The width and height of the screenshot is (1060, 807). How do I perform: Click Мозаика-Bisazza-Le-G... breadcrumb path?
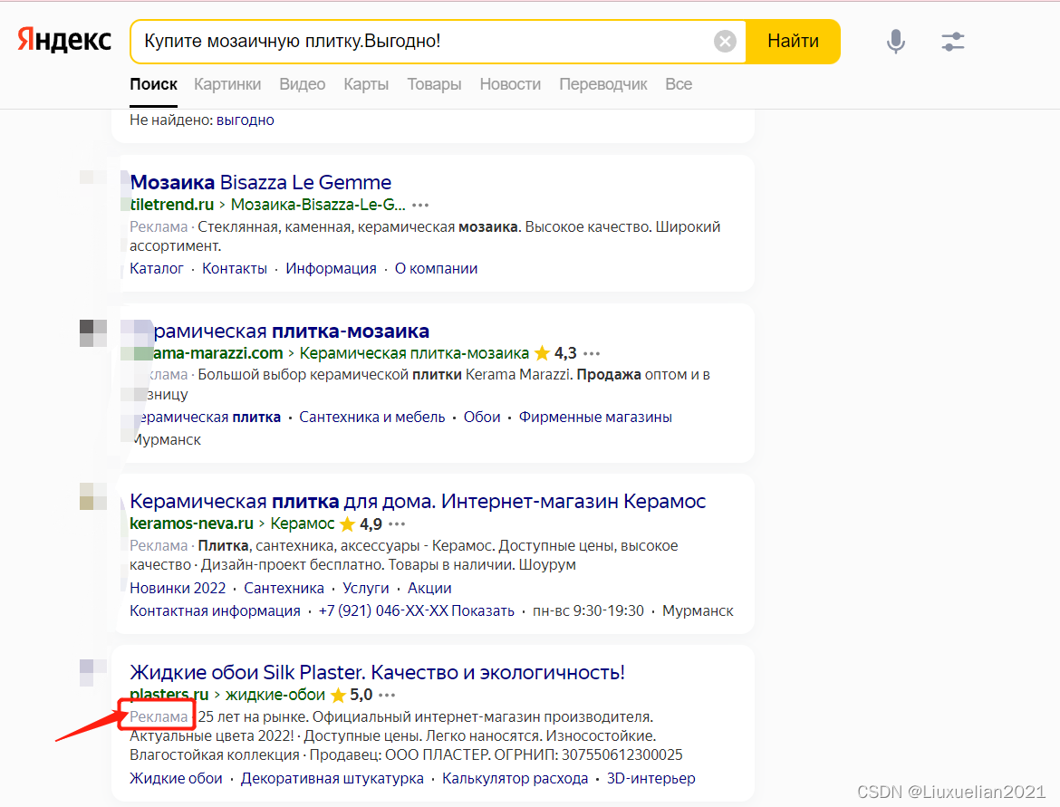click(x=318, y=204)
